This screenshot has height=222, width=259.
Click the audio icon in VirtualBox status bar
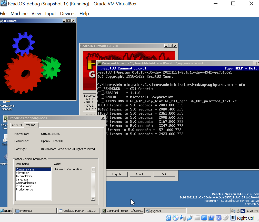point(183,217)
